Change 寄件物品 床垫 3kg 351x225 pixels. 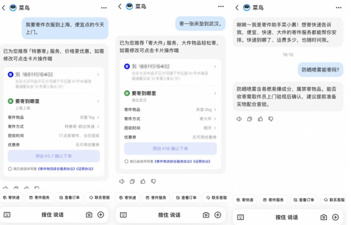(170, 110)
